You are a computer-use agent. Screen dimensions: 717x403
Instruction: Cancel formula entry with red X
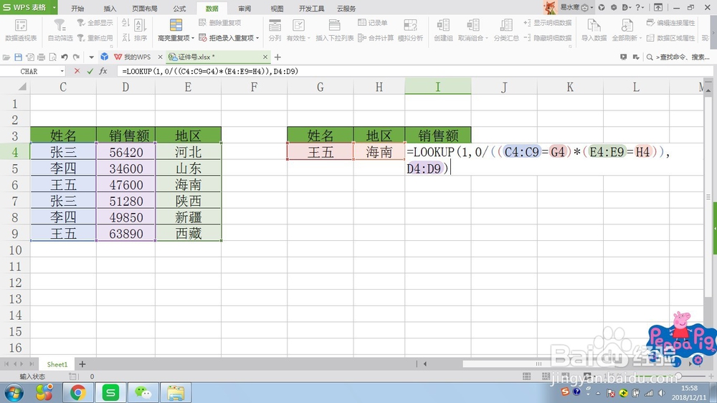tap(77, 71)
